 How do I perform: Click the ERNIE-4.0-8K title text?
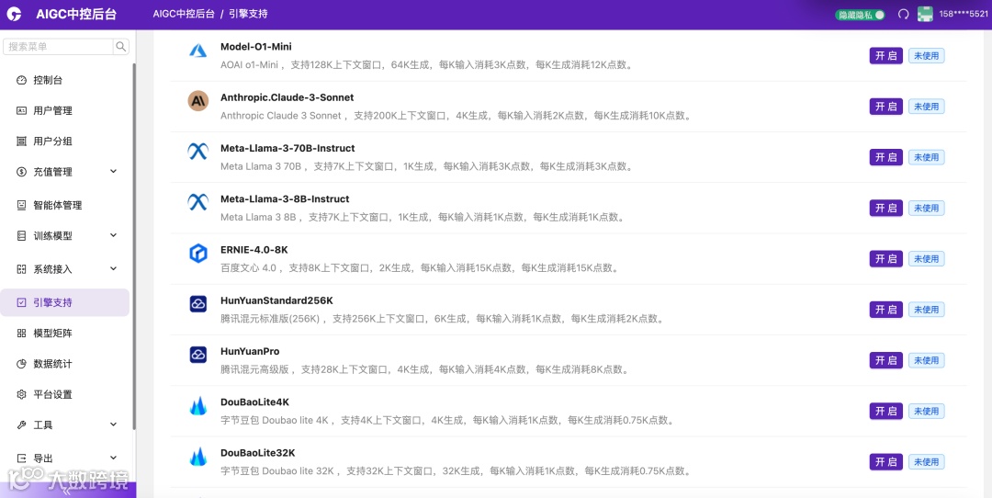click(x=254, y=250)
